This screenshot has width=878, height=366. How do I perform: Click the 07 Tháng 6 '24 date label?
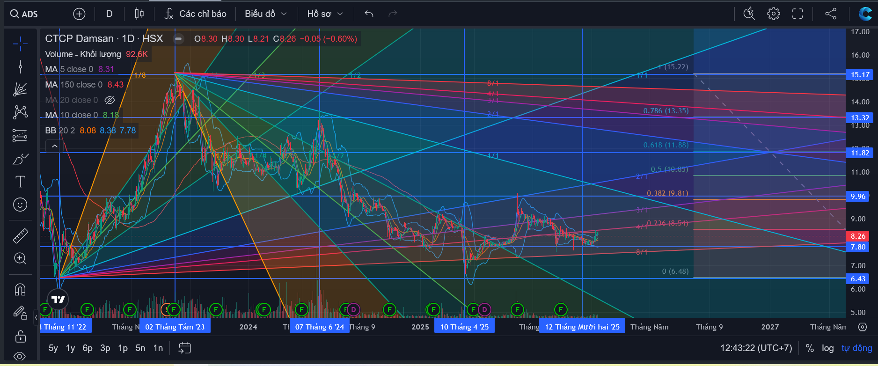click(320, 327)
